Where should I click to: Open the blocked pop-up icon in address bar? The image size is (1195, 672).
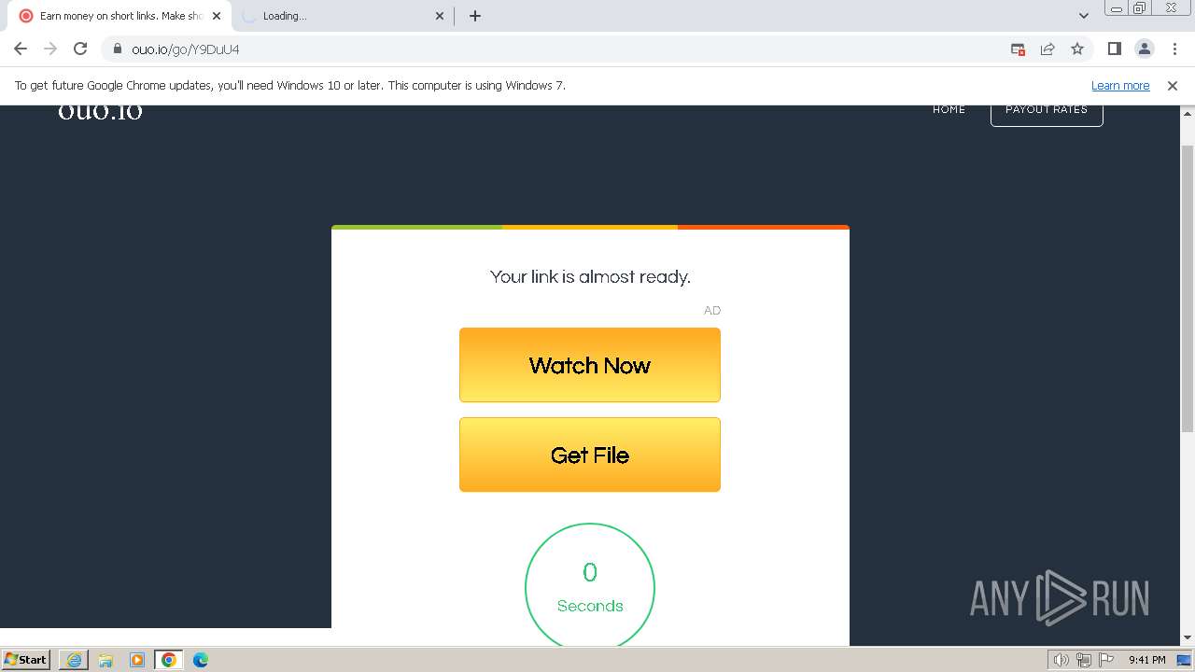coord(1018,49)
